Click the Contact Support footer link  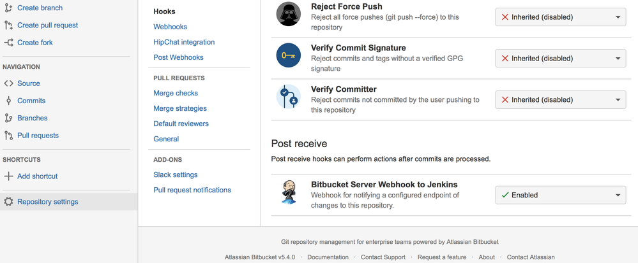click(383, 257)
